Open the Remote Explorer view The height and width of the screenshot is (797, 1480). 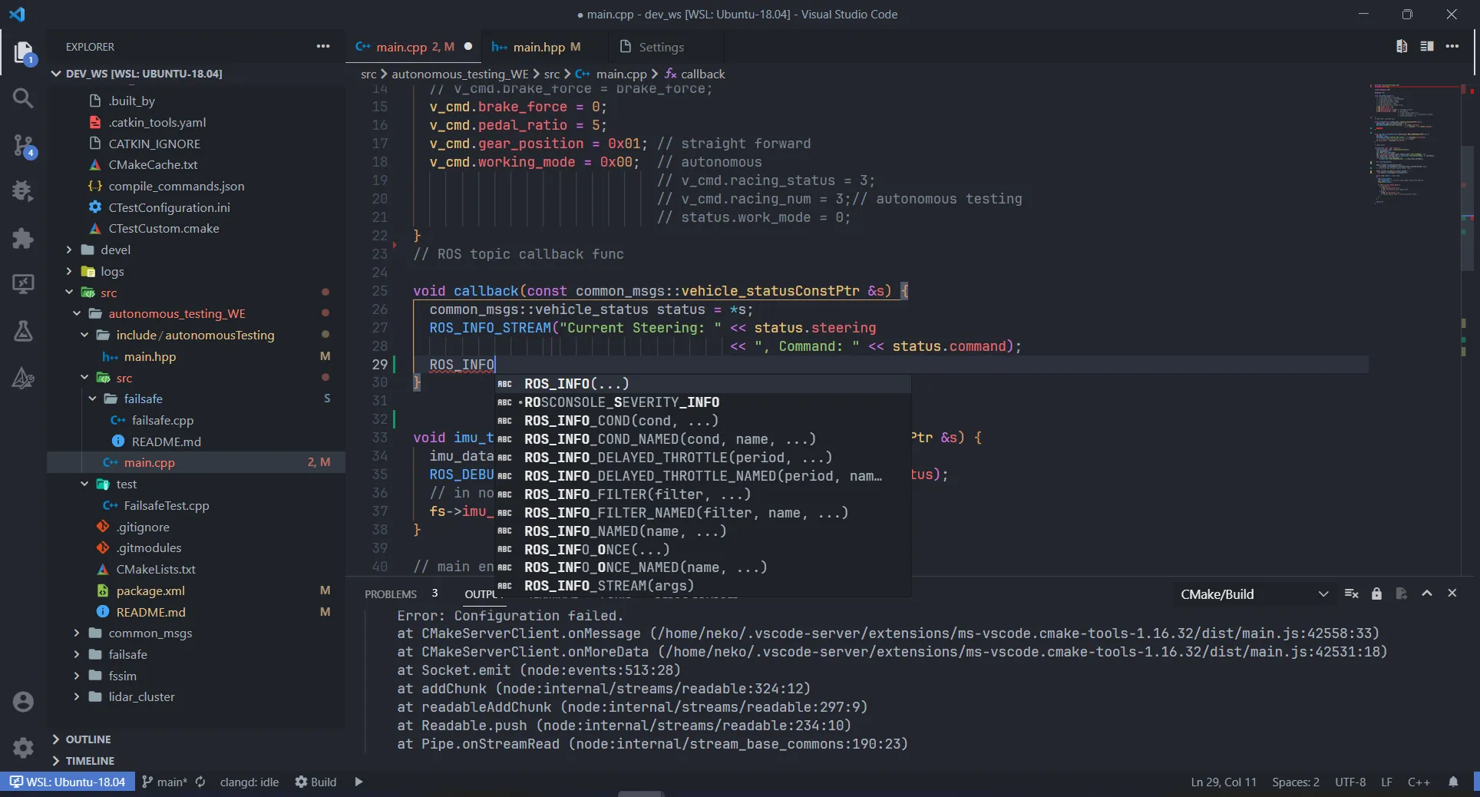[23, 284]
